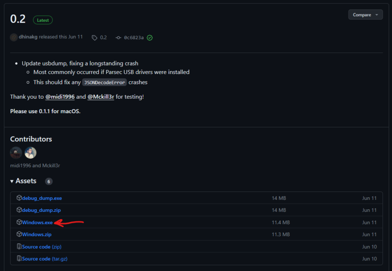Viewport: 392px width, 271px height.
Task: Open the @Mckill3r mention link
Action: click(101, 97)
